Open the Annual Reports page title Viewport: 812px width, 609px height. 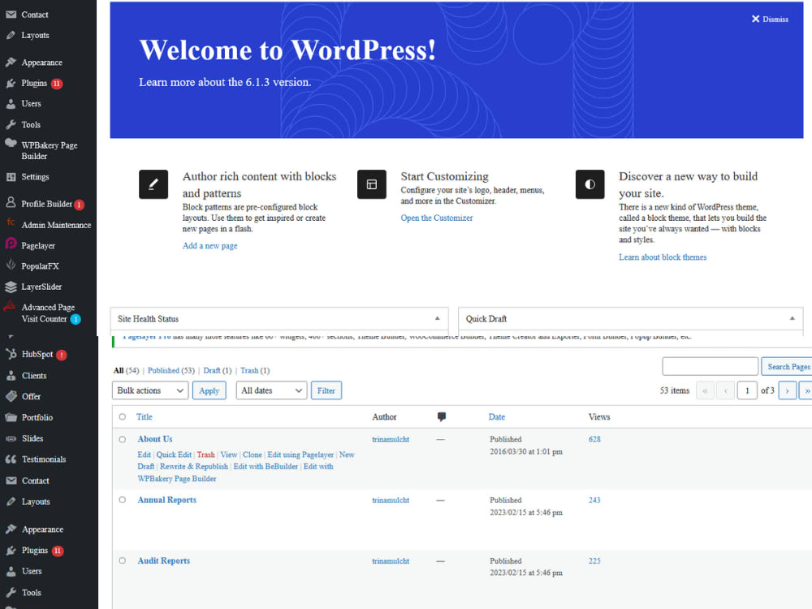point(166,499)
